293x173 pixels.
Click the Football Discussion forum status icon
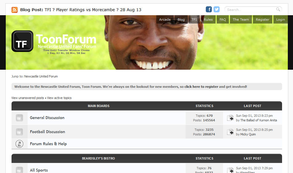click(19, 132)
